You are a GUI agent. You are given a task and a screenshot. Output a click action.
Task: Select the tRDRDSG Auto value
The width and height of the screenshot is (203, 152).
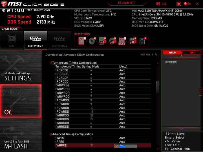click(122, 70)
